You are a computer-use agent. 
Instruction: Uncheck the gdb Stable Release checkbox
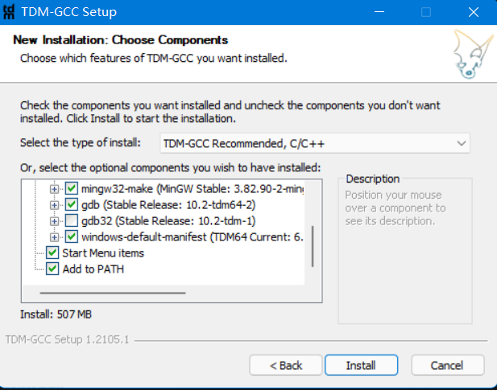(x=71, y=205)
